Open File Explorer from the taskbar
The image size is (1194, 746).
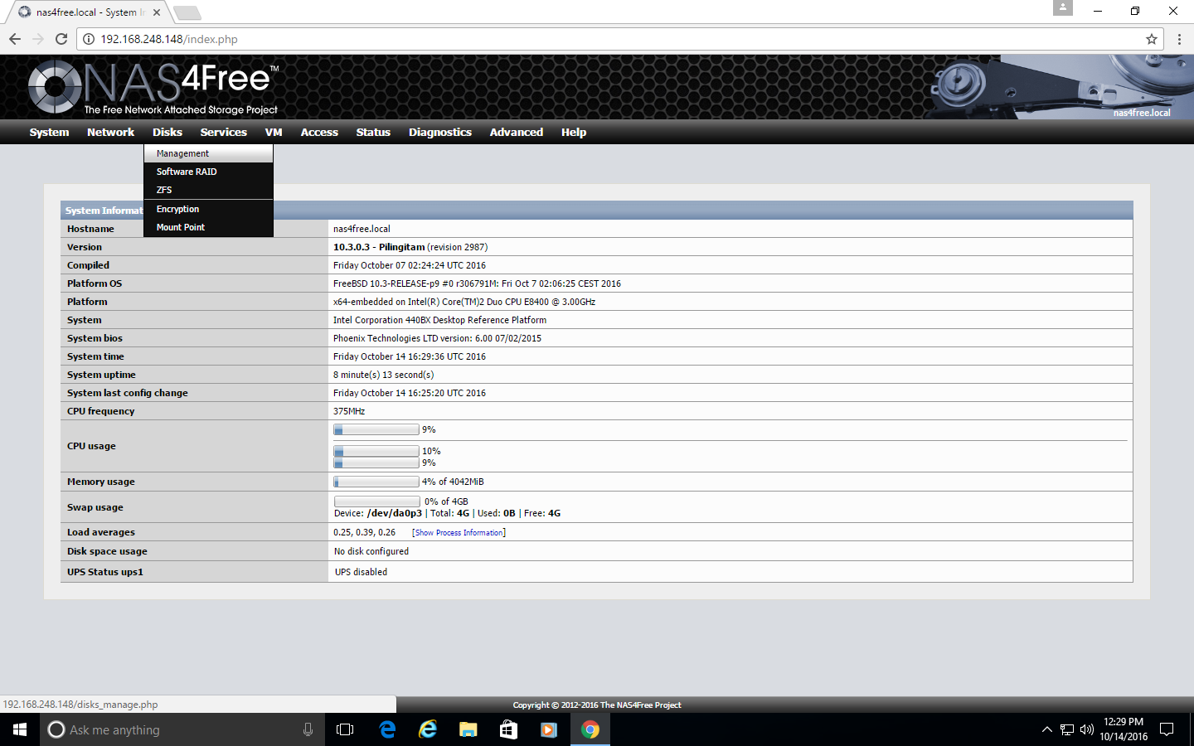point(468,729)
